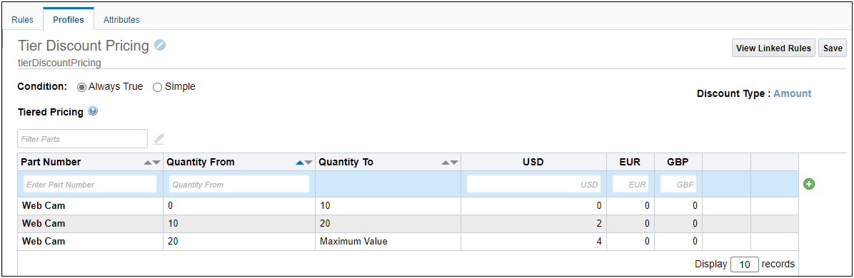Focus the Filter Parts search field
The height and width of the screenshot is (278, 854).
click(x=82, y=139)
